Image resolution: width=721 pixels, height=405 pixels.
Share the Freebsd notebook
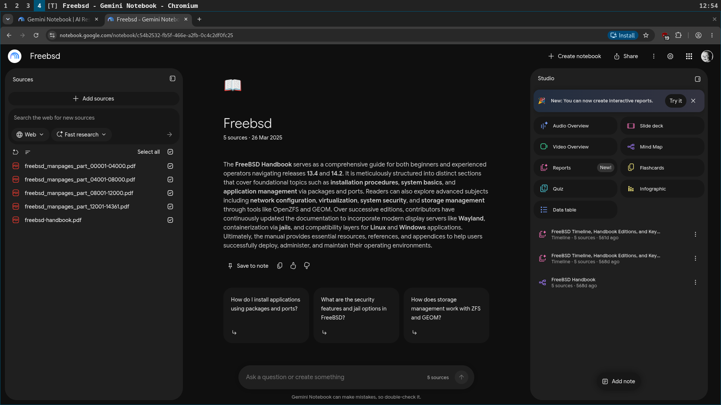point(626,56)
